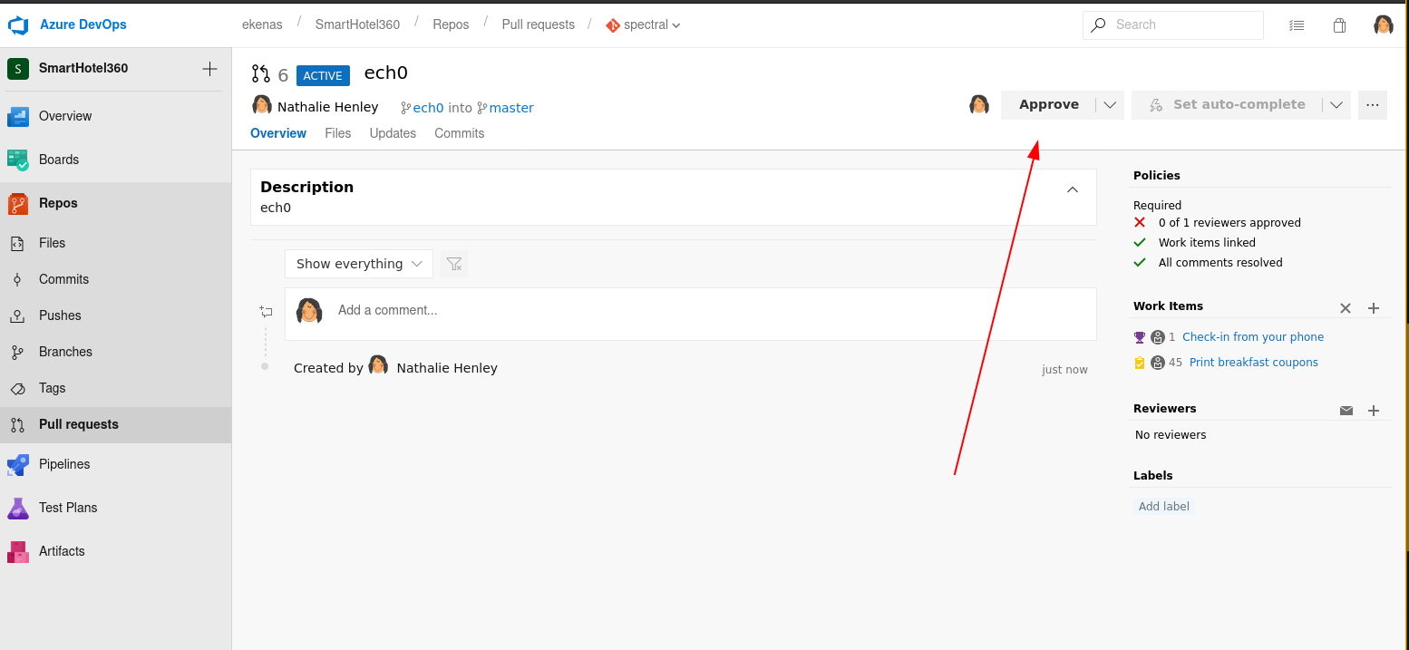Screen dimensions: 1409x650
Task: Open the Repos hub icon
Action: (18, 203)
